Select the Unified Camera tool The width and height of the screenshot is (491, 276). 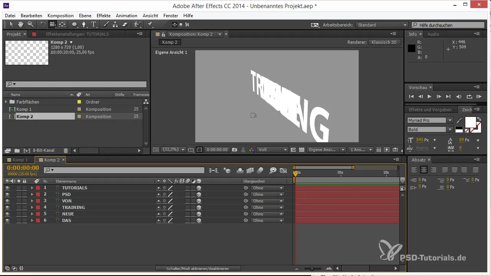coord(52,25)
